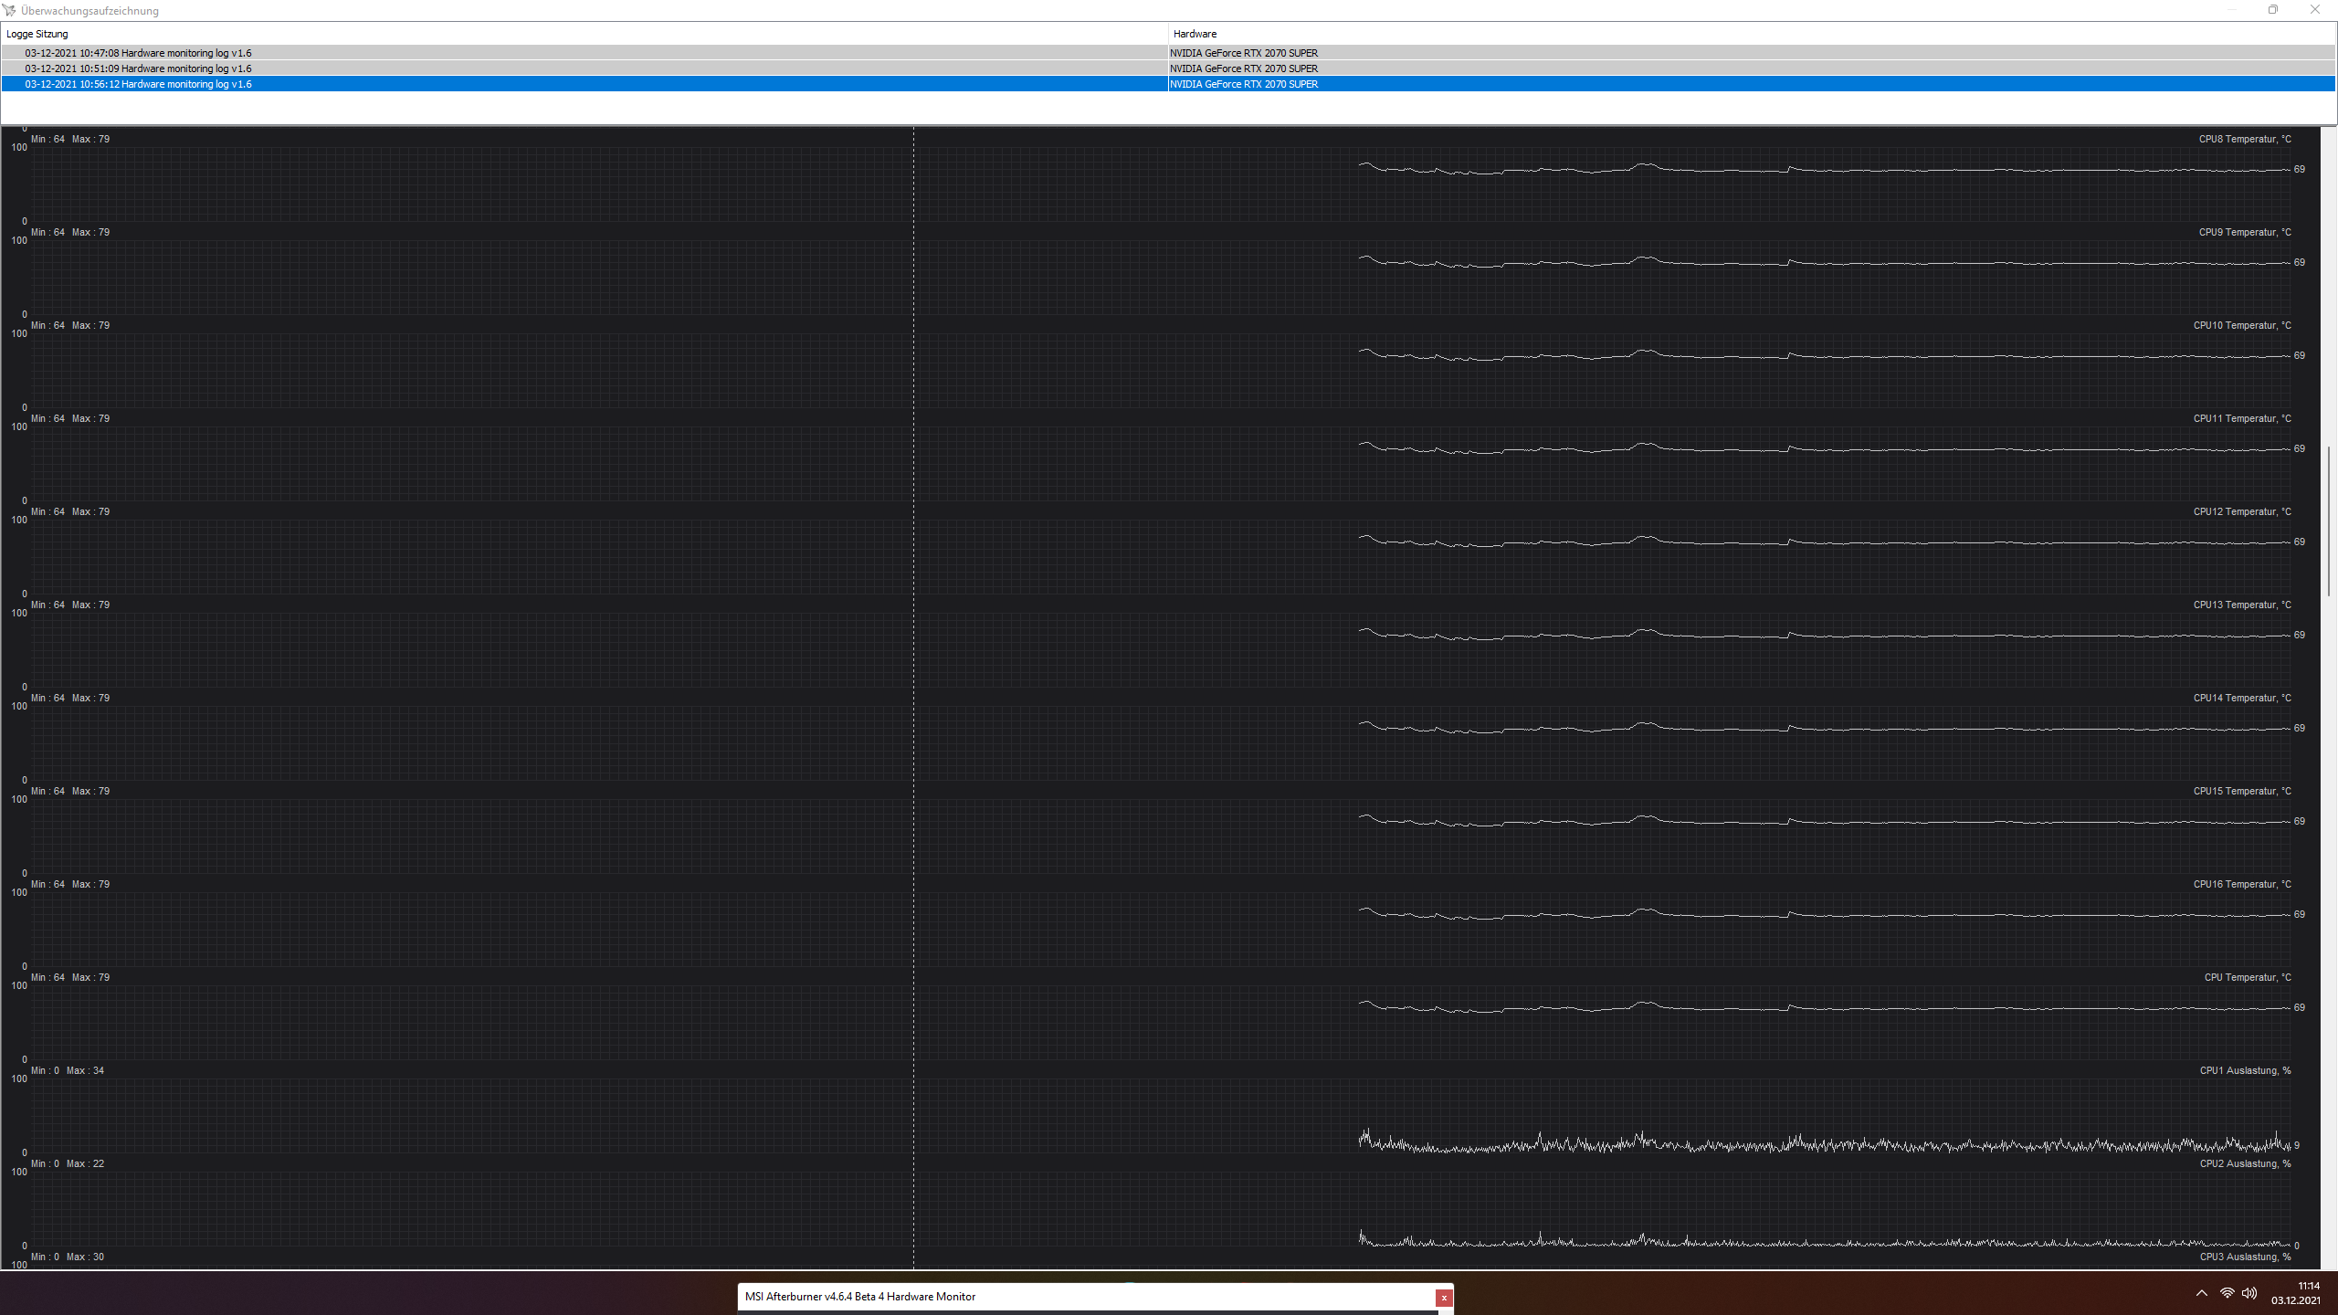
Task: Select the 10:51:09 hardware monitoring log
Action: pos(138,68)
